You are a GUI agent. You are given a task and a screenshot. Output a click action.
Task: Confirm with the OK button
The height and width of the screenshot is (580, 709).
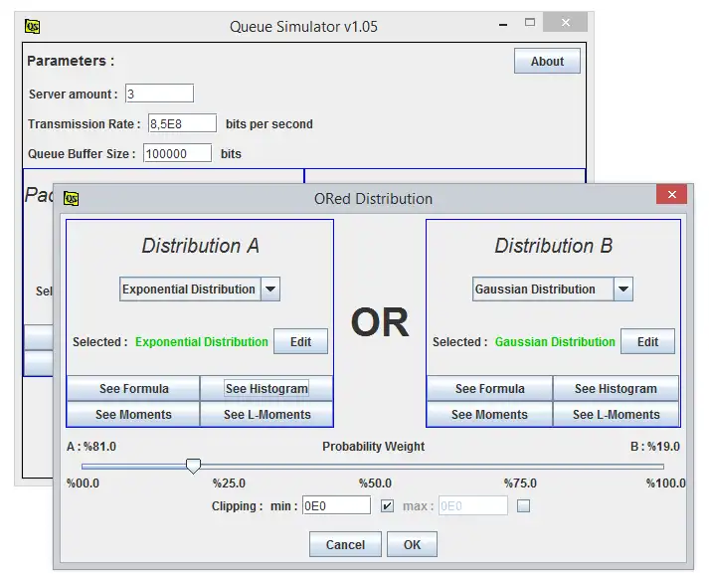pyautogui.click(x=412, y=544)
